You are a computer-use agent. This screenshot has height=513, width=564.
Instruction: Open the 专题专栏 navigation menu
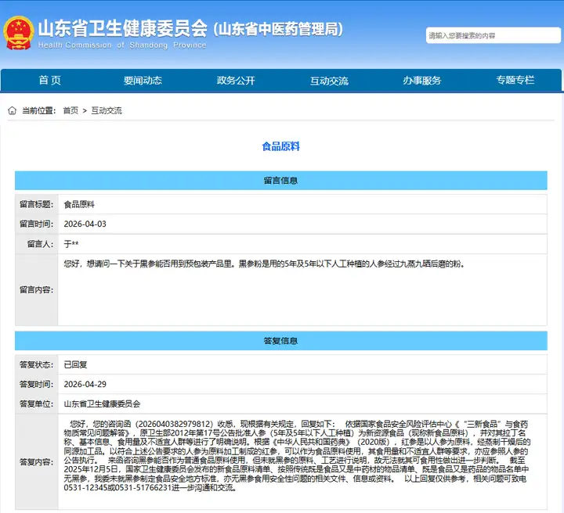pyautogui.click(x=515, y=80)
